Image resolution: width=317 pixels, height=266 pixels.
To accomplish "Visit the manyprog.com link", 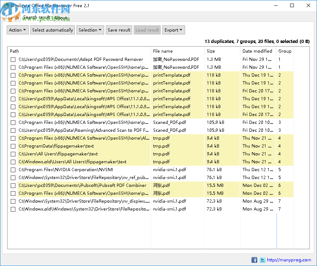I will [x=289, y=260].
